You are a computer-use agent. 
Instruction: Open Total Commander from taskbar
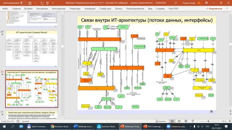37,126
